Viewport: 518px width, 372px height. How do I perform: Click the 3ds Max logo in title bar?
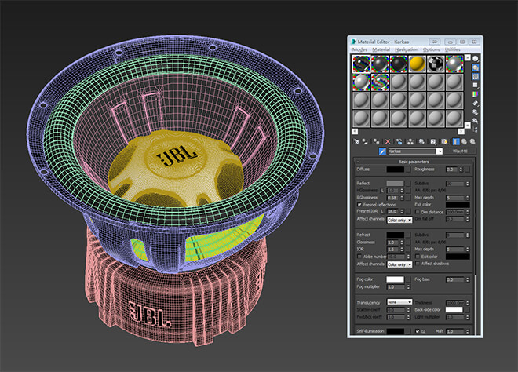point(353,42)
